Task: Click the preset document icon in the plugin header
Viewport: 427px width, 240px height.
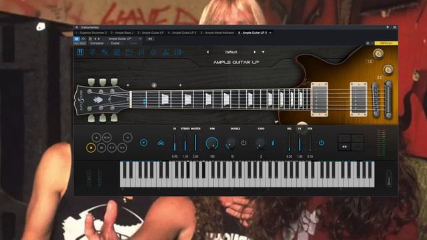Action: coord(90,39)
